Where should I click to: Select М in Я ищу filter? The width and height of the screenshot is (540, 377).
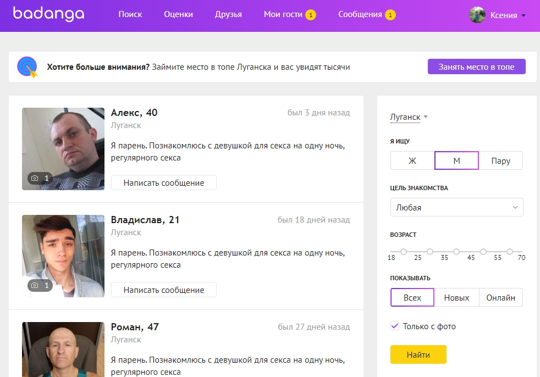click(x=456, y=161)
